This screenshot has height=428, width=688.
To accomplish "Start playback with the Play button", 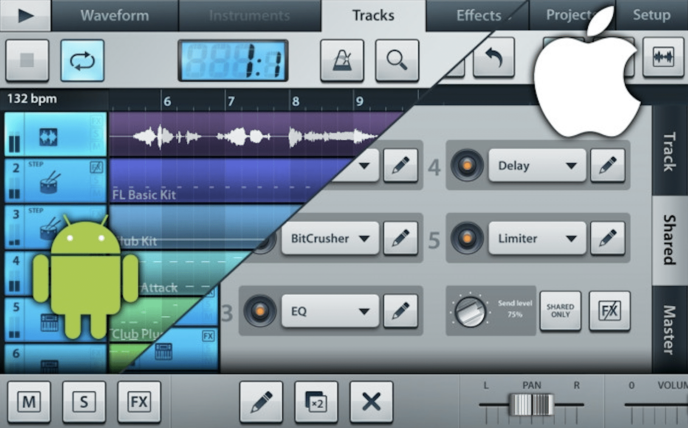I will click(x=25, y=15).
